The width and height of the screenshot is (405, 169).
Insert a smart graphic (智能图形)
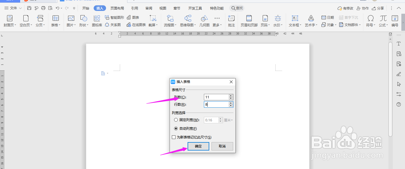coord(114,17)
